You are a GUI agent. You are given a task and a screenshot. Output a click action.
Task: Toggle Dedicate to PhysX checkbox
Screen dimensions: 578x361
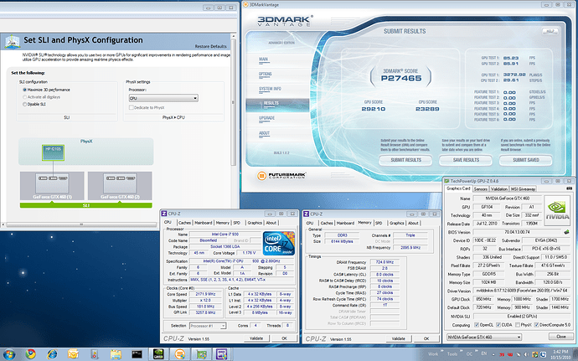[x=131, y=108]
